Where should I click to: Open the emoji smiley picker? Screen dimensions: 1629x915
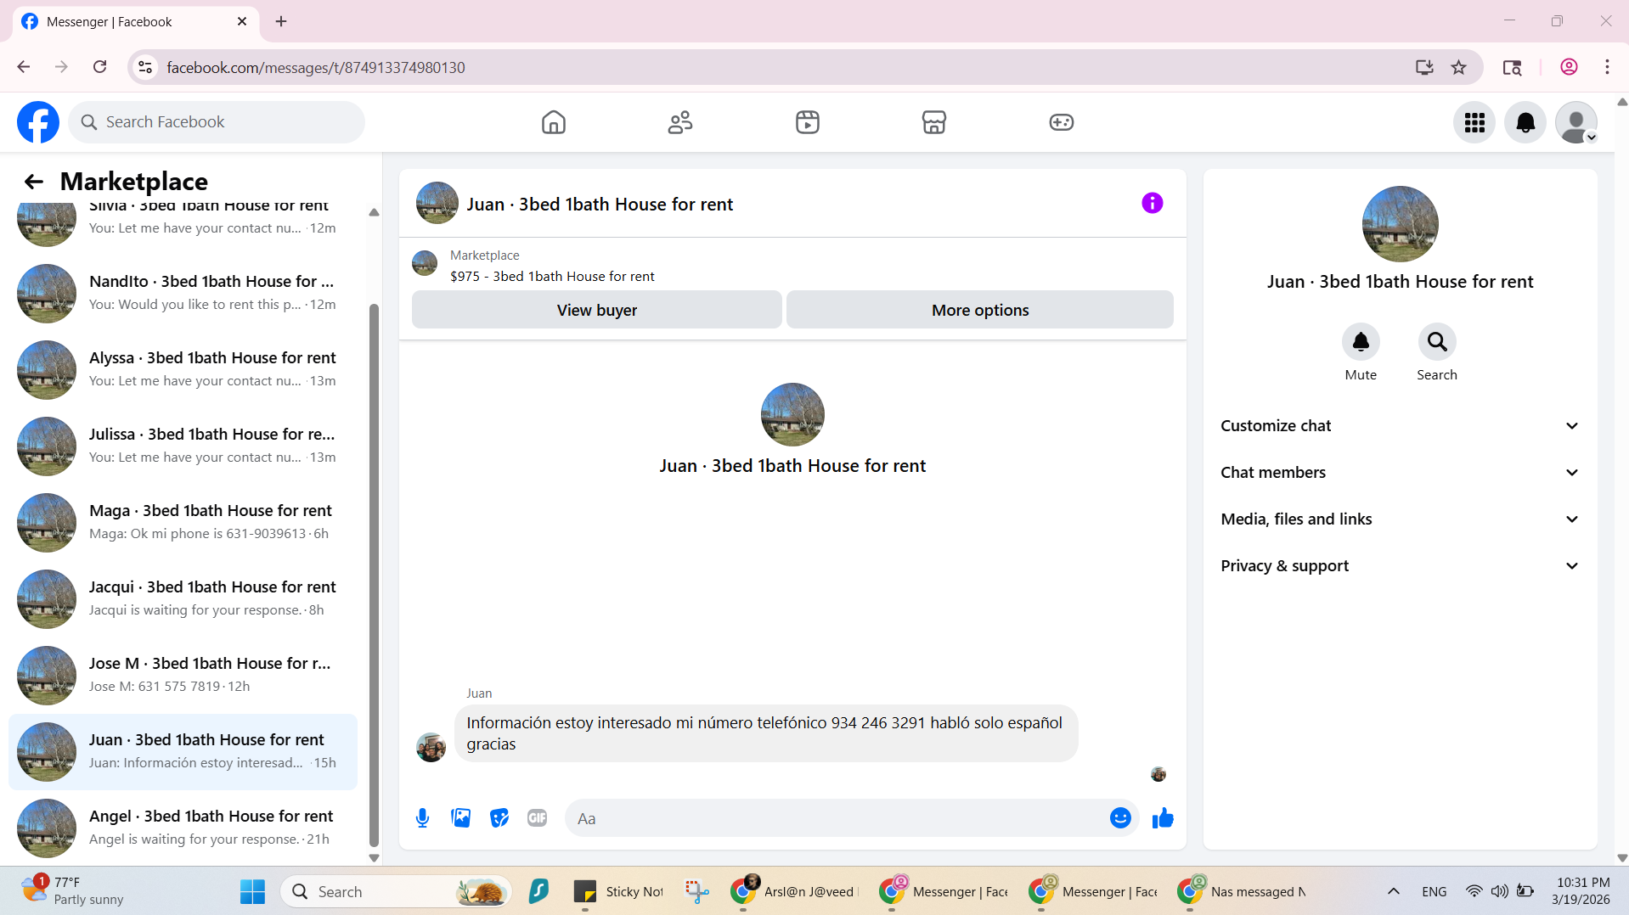pyautogui.click(x=1120, y=818)
